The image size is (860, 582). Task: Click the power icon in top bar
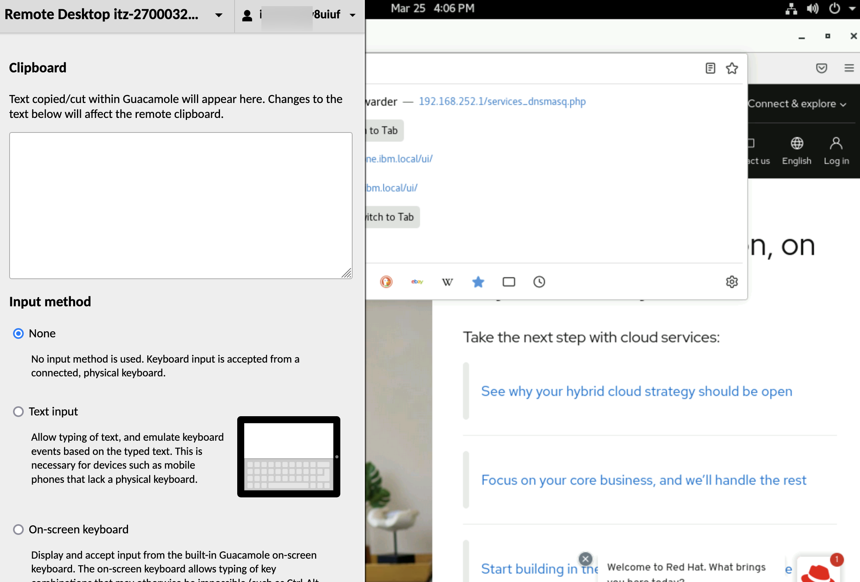click(834, 8)
